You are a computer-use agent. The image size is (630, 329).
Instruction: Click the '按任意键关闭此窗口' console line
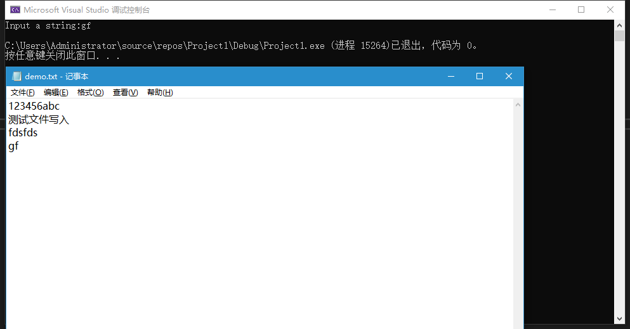pyautogui.click(x=62, y=55)
